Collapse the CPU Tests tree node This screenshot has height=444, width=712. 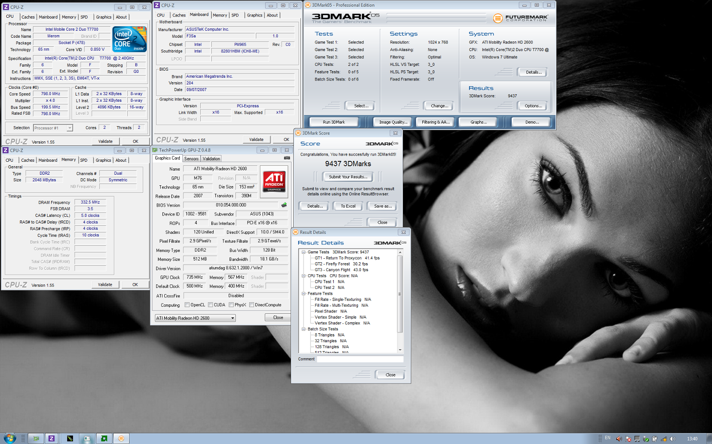pyautogui.click(x=303, y=276)
